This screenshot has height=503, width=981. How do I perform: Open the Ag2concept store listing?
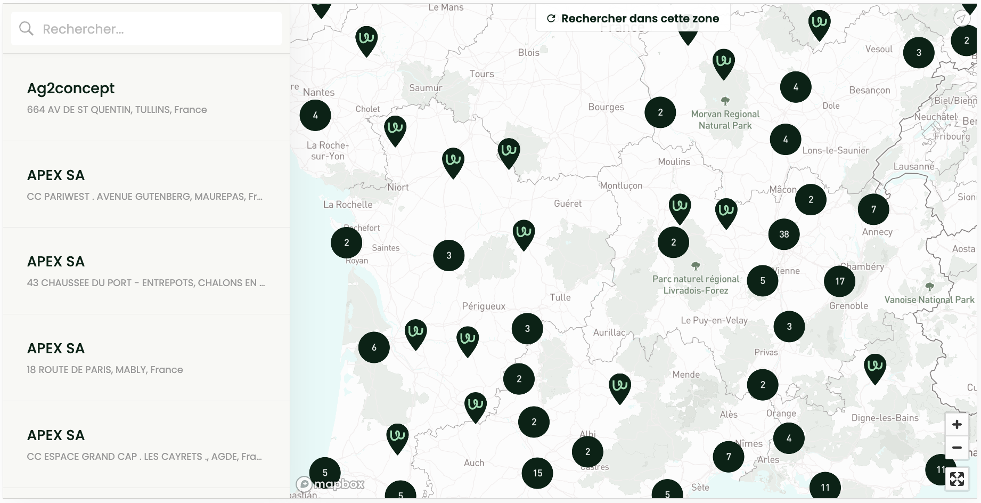click(144, 98)
